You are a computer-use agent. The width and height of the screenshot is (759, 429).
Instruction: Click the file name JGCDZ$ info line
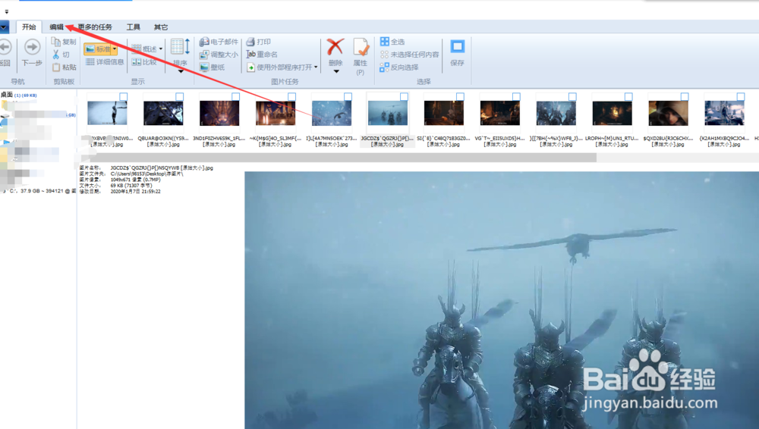tap(162, 168)
